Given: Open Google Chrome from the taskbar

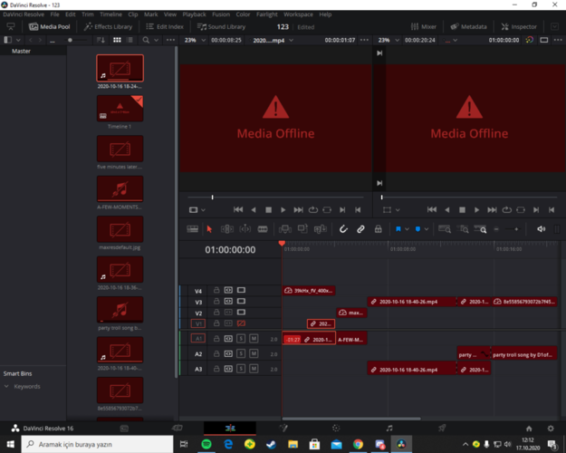Looking at the screenshot, I should (358, 444).
